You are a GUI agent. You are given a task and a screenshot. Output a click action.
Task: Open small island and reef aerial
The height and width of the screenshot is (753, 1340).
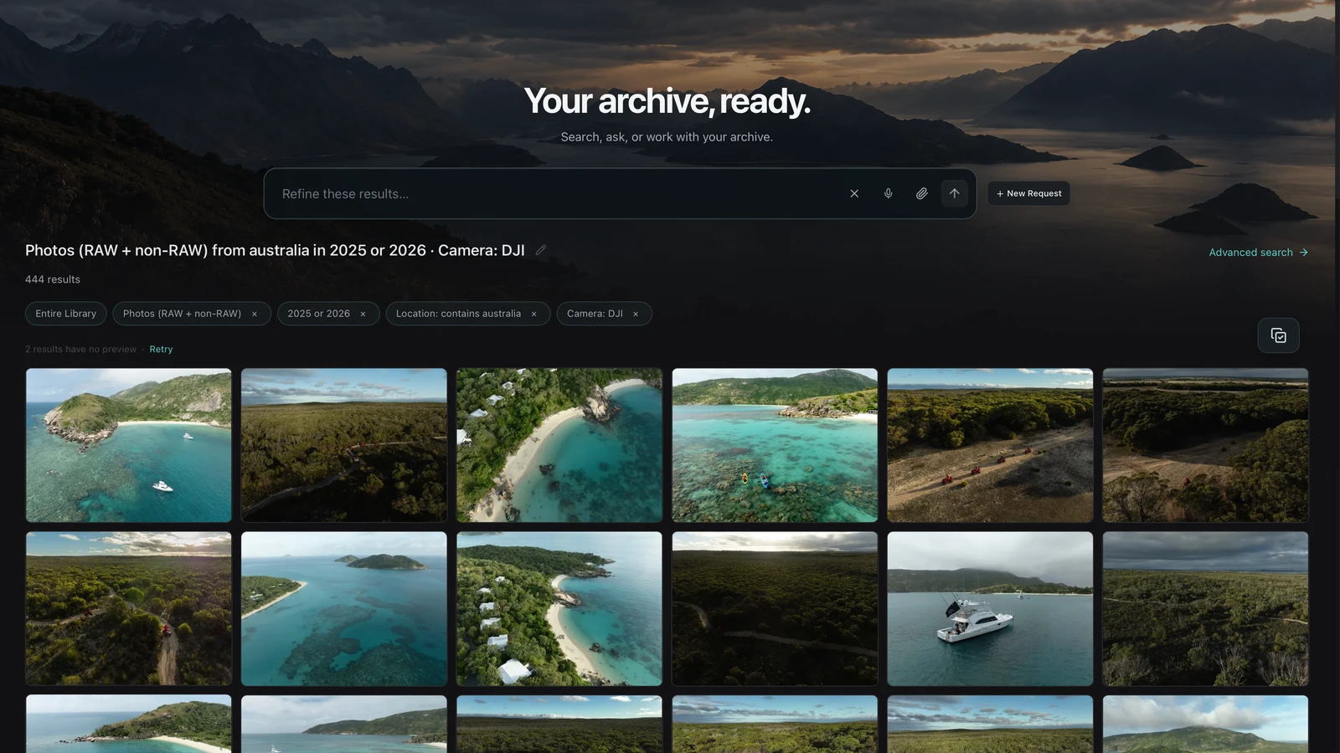pos(344,608)
